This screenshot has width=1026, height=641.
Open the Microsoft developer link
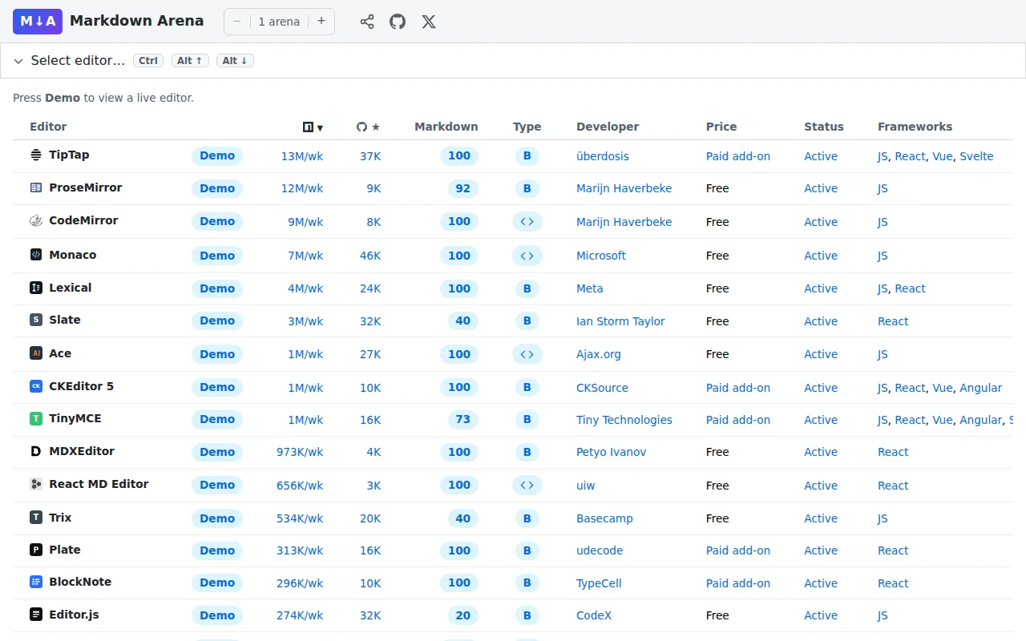(x=601, y=256)
